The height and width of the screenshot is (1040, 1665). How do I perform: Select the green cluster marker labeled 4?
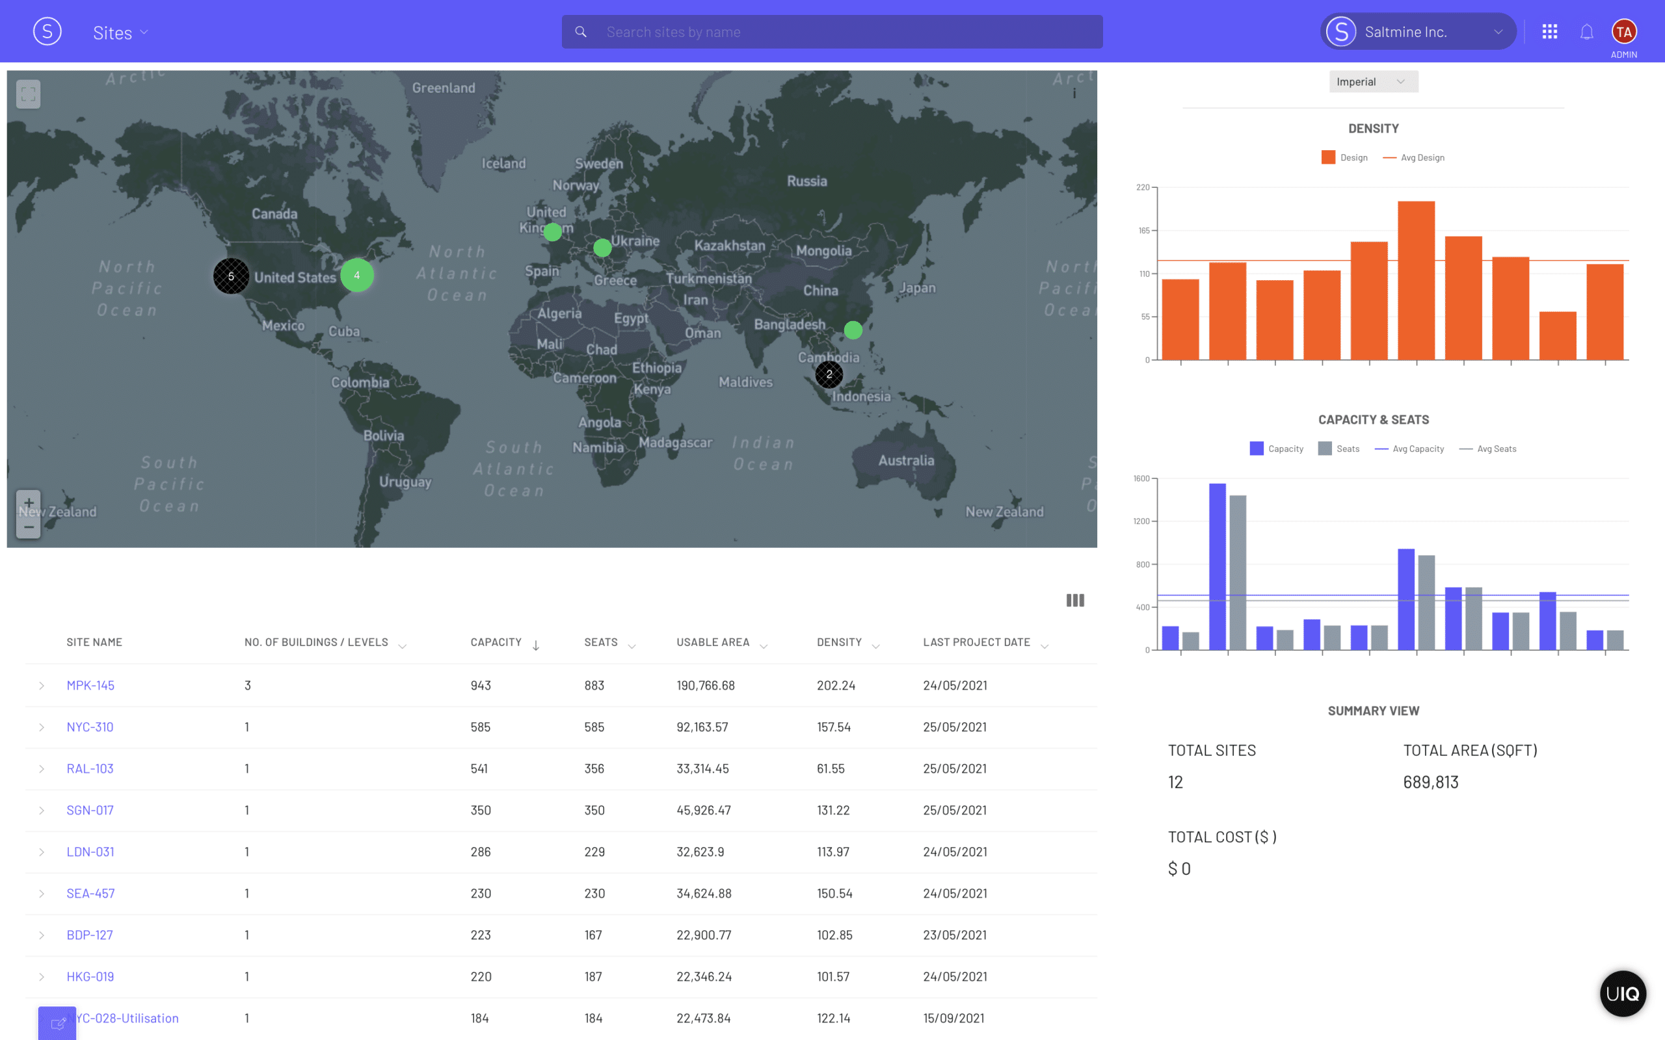coord(357,275)
